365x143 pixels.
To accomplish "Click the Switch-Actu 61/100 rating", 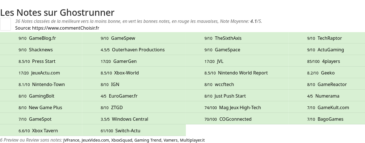I will (120, 131).
